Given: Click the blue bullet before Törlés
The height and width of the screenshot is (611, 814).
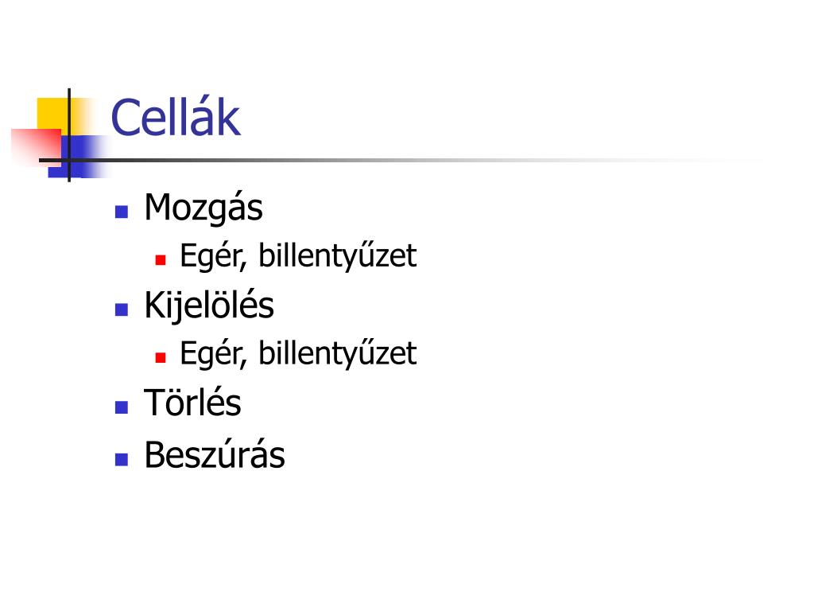Looking at the screenshot, I should (x=122, y=407).
